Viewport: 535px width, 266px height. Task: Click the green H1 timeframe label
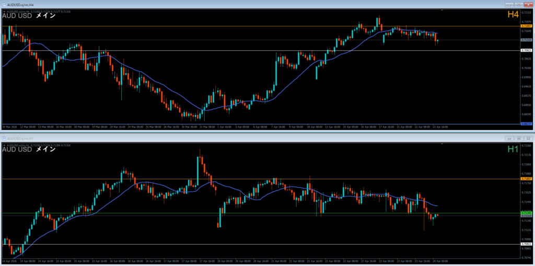click(514, 149)
